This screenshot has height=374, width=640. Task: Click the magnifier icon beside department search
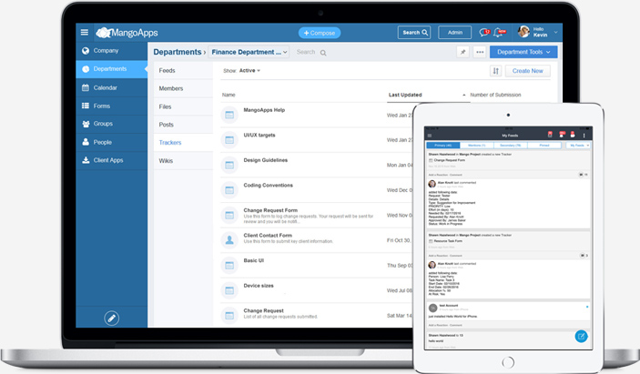click(323, 53)
